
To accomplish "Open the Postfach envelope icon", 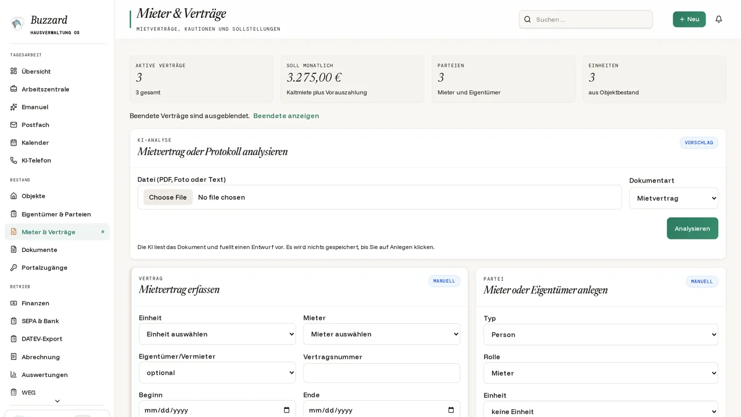I will tap(13, 125).
